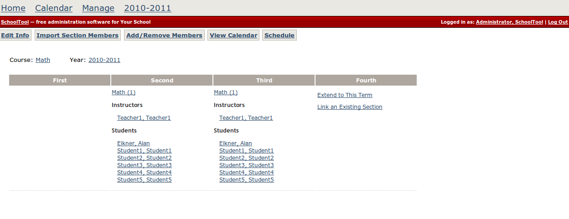
Task: Open the Administrator, SchoolTool profile link
Action: (x=509, y=22)
